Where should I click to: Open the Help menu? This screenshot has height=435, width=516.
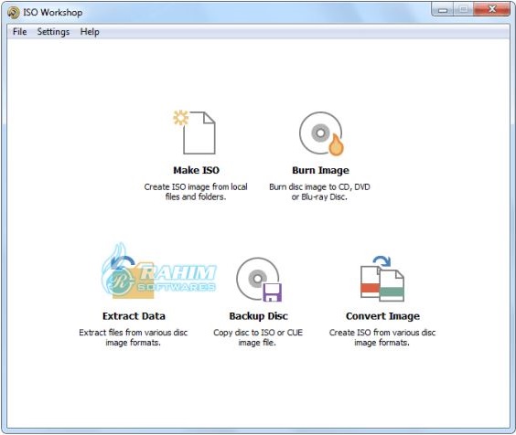(x=90, y=32)
